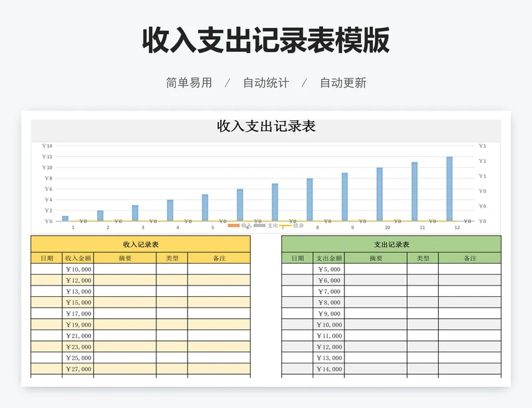Click the gray 支出 legend swatch
532x408 pixels.
[x=259, y=225]
